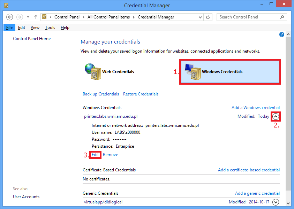This screenshot has width=294, height=209.
Task: Click Add a generic credential
Action: pyautogui.click(x=257, y=193)
